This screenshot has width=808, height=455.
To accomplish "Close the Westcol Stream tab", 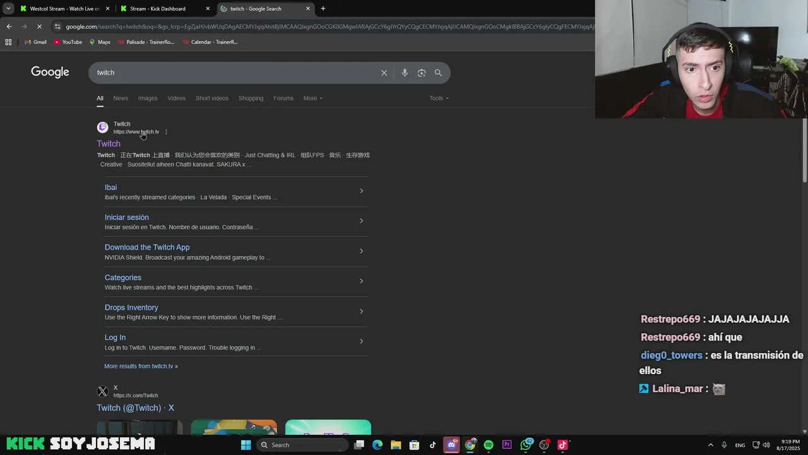I will pos(107,9).
